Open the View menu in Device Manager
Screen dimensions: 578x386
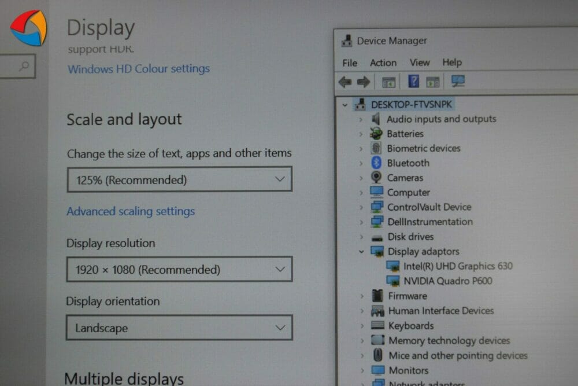coord(420,63)
